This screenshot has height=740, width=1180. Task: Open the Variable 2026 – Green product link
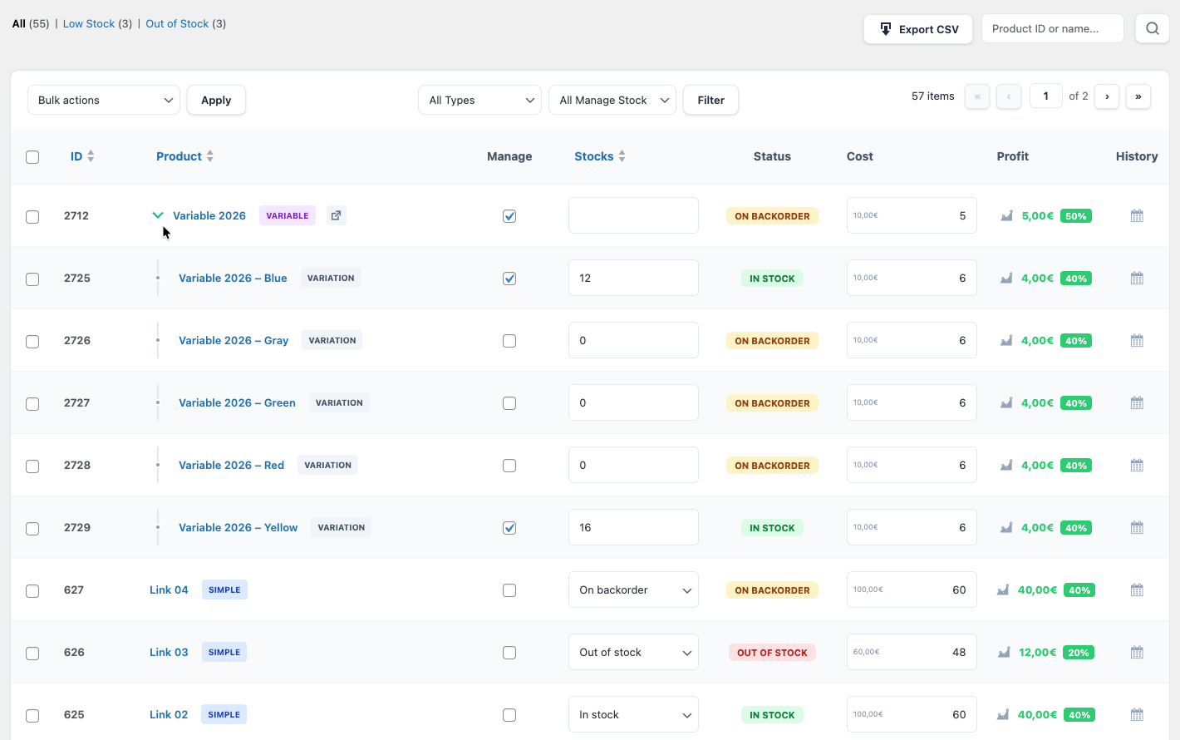point(237,403)
